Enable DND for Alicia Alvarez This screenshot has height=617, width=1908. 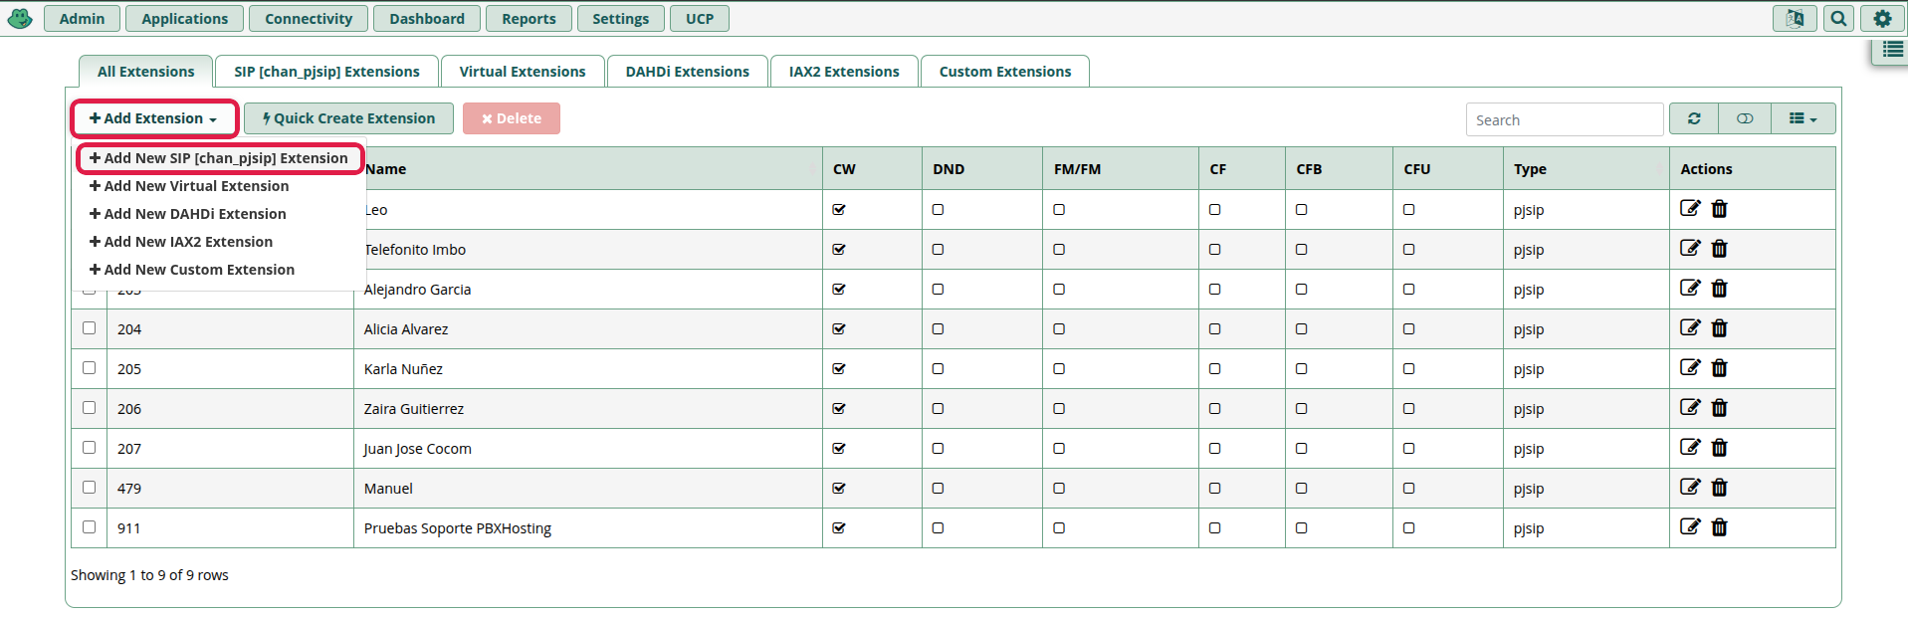tap(938, 328)
